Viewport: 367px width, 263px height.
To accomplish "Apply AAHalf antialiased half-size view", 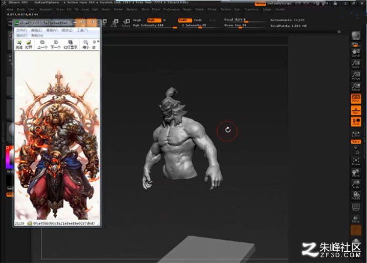I will tap(356, 87).
